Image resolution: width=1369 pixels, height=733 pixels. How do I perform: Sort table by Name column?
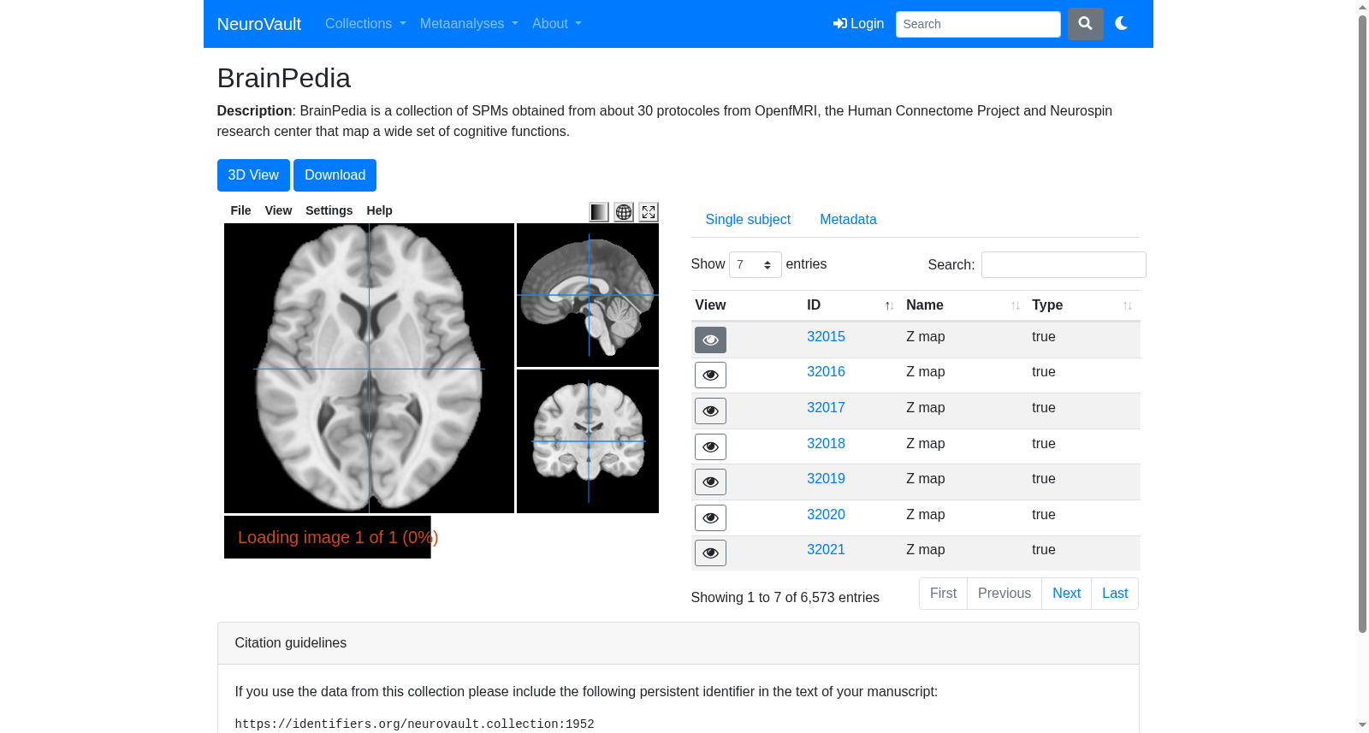click(x=964, y=305)
